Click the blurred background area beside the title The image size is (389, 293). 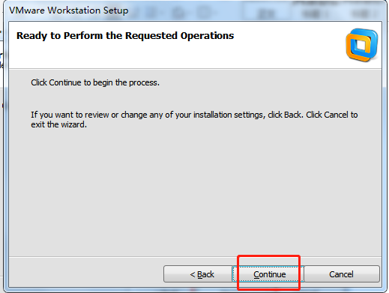coord(257,10)
